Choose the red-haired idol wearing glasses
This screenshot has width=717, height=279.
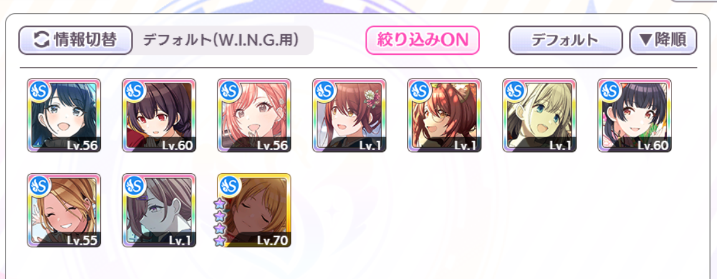tap(445, 115)
